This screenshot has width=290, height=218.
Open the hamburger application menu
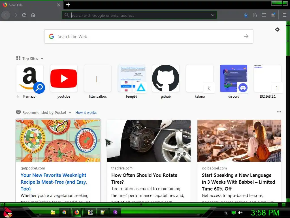(285, 15)
